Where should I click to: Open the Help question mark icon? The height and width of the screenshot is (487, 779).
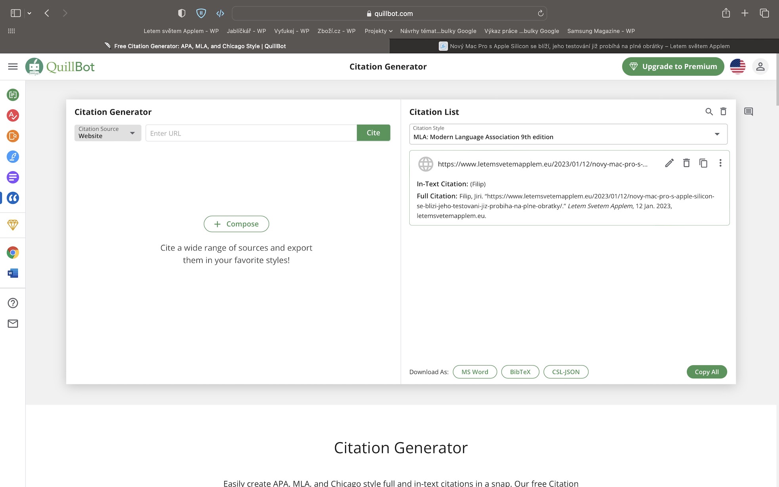tap(13, 303)
